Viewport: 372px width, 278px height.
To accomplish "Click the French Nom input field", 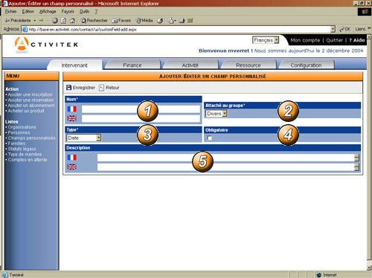I will [141, 109].
